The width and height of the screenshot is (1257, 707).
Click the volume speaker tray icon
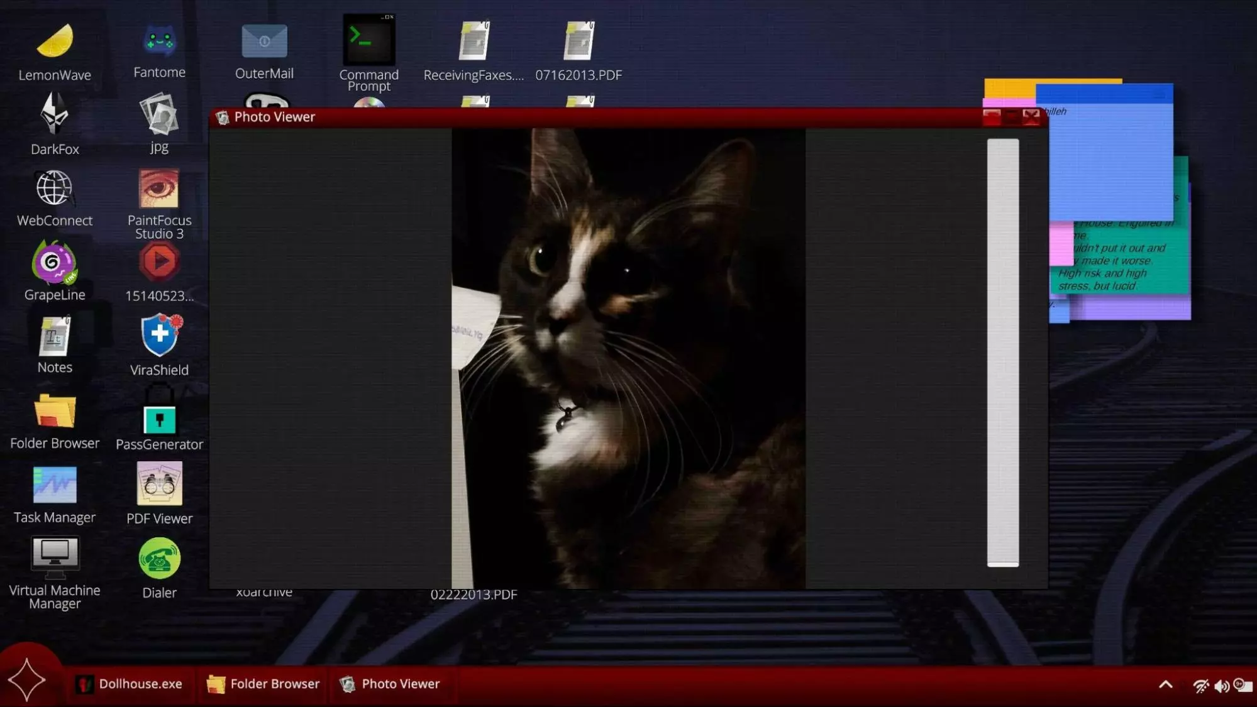tap(1221, 686)
